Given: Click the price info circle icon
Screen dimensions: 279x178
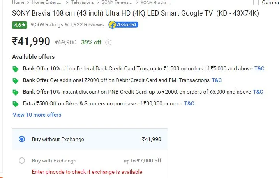Looking at the screenshot, I should click(108, 42).
